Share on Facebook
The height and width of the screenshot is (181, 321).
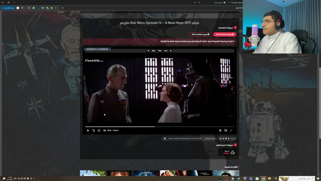(228, 139)
